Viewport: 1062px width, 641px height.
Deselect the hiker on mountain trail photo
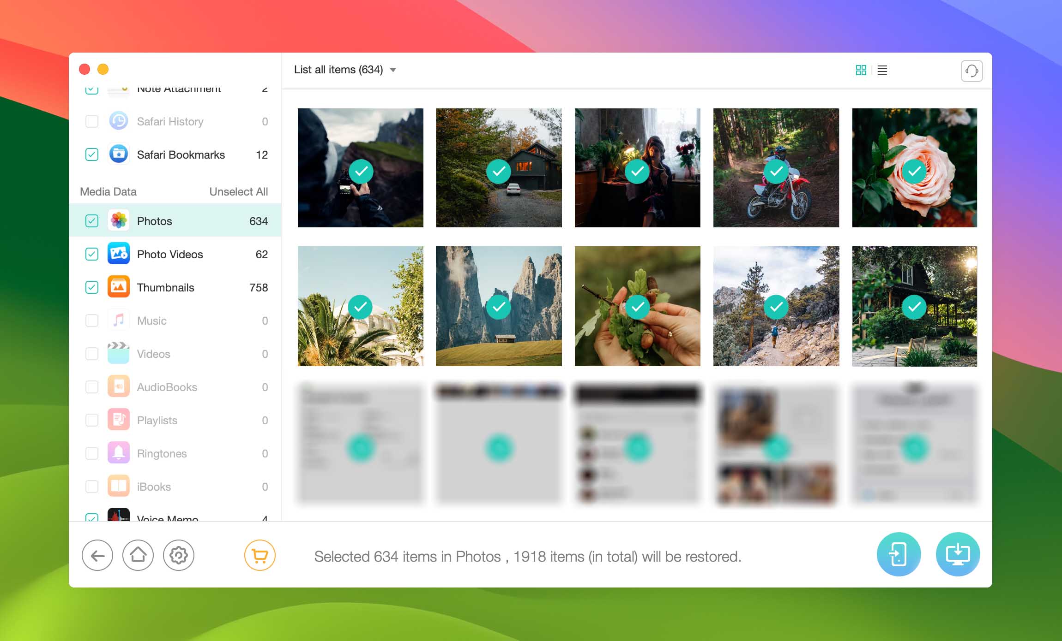point(776,306)
